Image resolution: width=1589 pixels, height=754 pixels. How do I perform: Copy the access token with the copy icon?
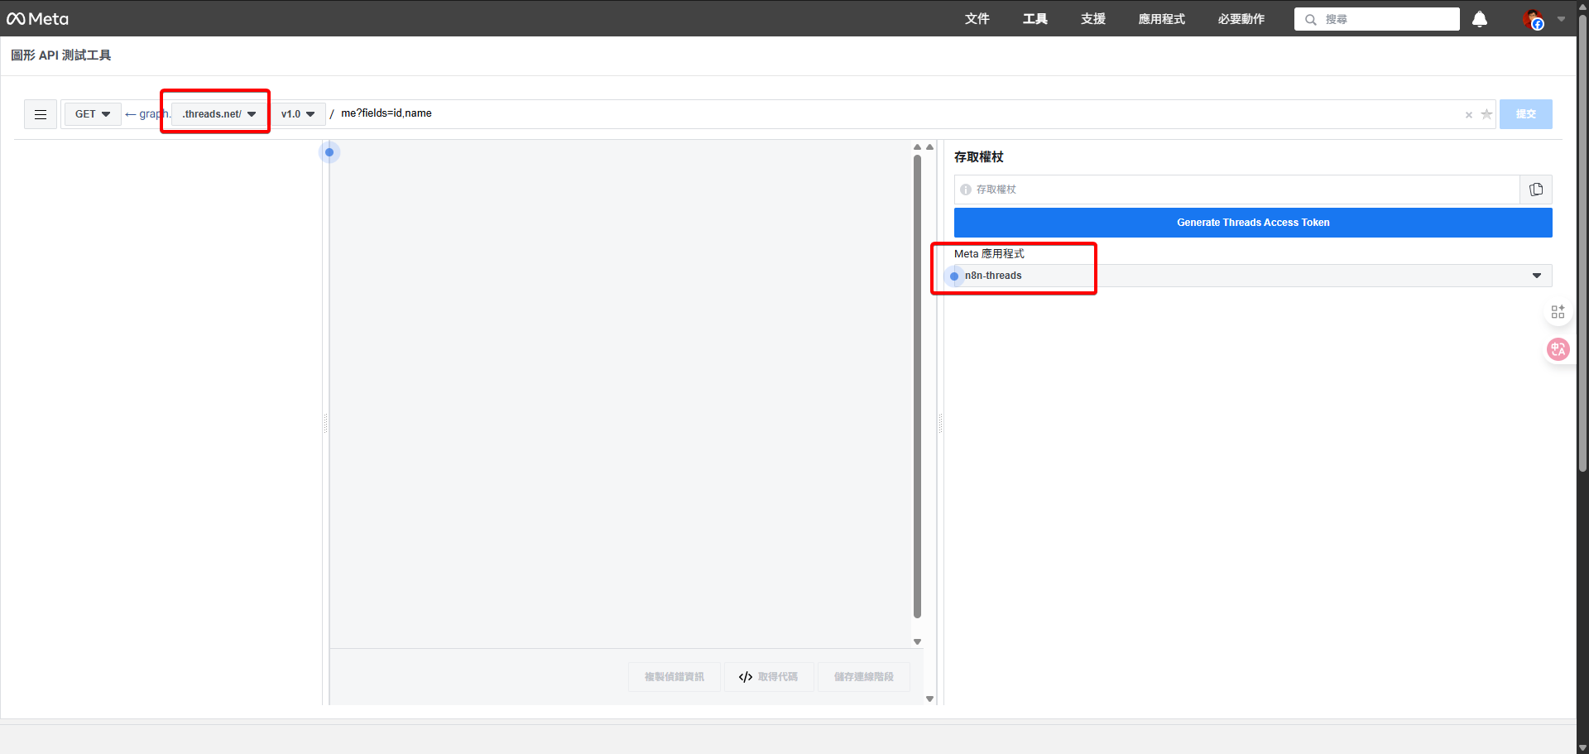1537,189
